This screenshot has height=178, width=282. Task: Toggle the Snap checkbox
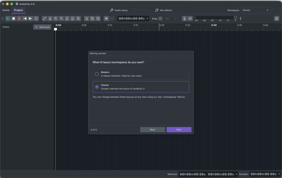pyautogui.click(x=160, y=18)
